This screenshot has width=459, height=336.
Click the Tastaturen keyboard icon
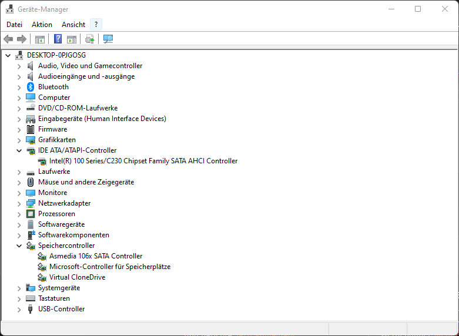click(x=31, y=298)
